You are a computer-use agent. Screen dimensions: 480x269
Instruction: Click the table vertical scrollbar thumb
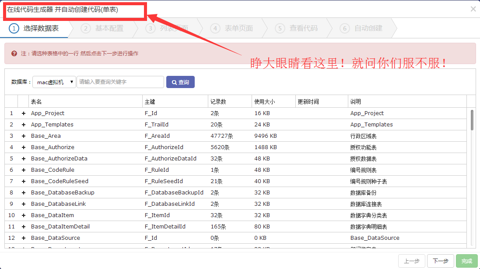coord(472,120)
